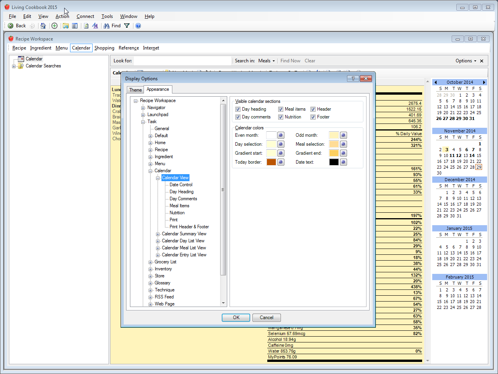
Task: Open the folder icon in toolbar
Action: [x=66, y=26]
